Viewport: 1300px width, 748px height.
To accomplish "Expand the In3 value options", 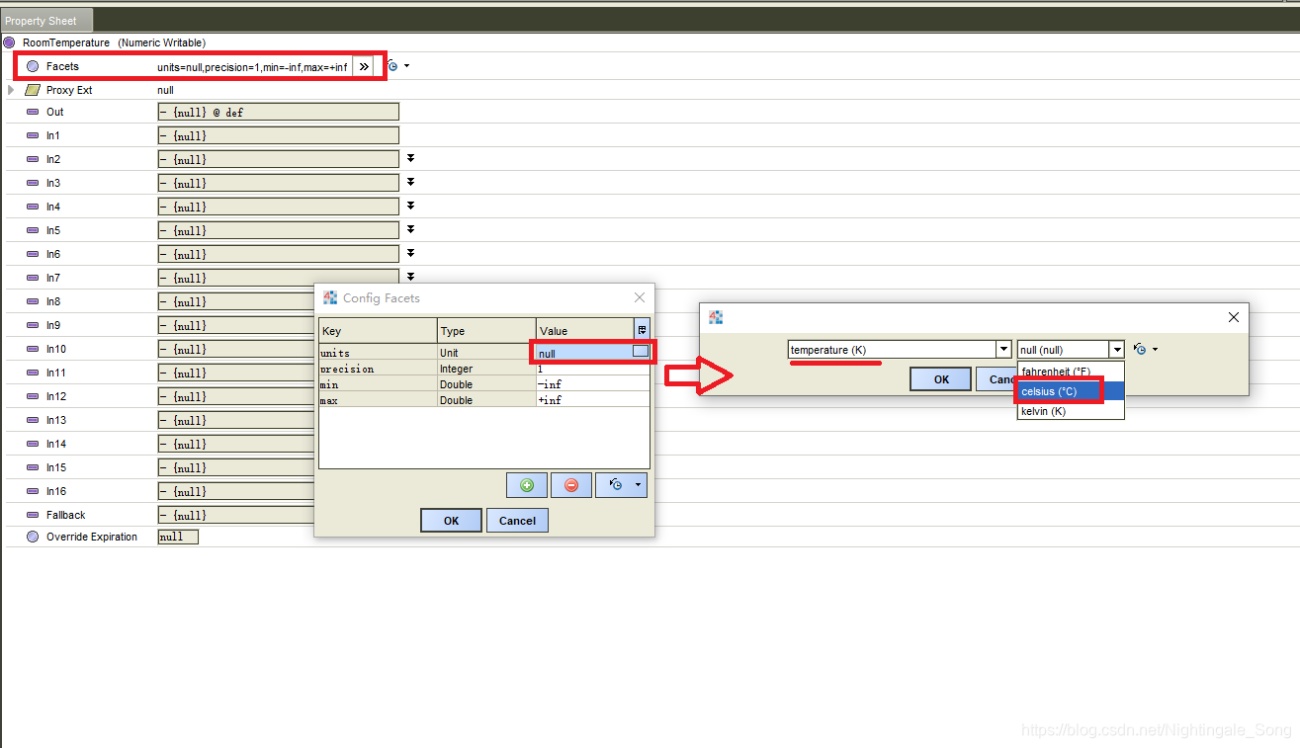I will (x=410, y=182).
